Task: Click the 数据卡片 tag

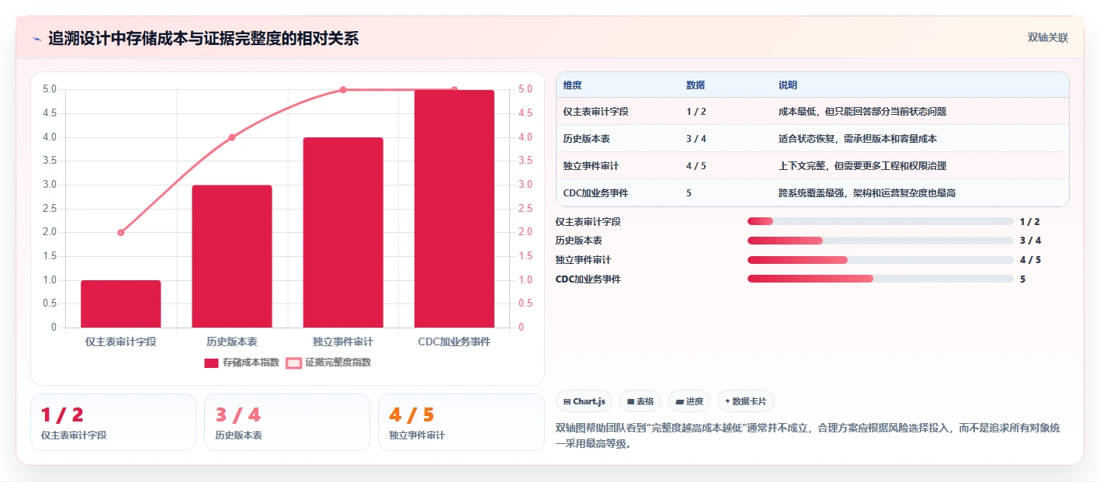Action: point(745,401)
